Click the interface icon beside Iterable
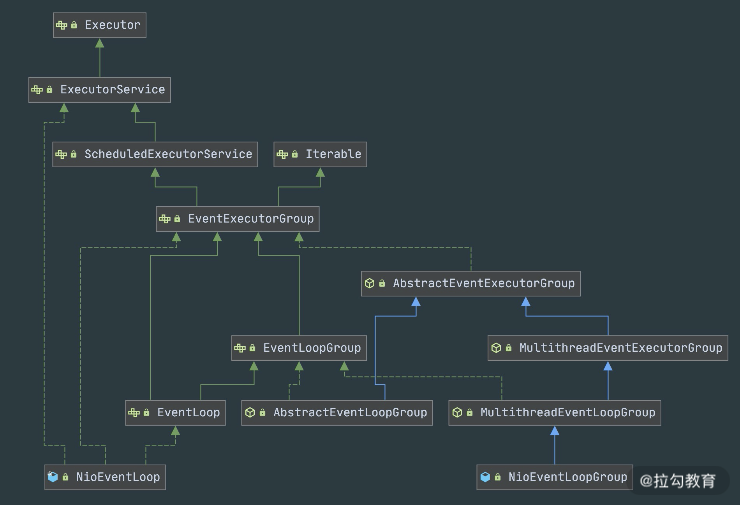This screenshot has height=505, width=740. pos(282,154)
